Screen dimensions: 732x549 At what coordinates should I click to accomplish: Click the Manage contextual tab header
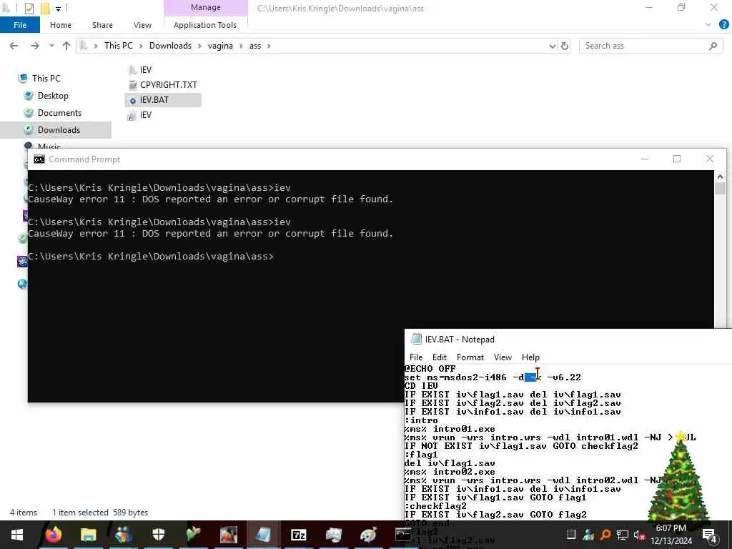[205, 7]
